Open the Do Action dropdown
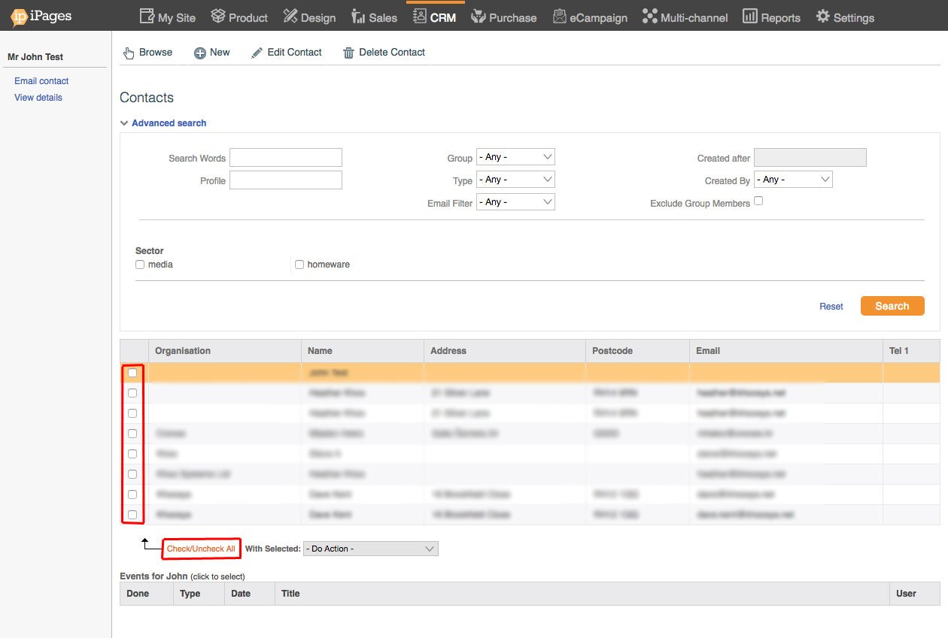 371,549
